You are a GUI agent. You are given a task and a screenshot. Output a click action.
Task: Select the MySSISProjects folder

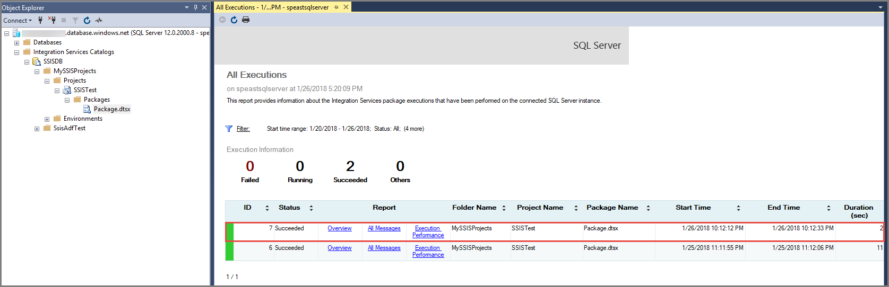pyautogui.click(x=75, y=71)
